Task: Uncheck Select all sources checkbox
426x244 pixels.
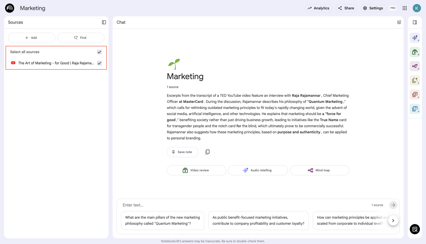Action: tap(99, 52)
